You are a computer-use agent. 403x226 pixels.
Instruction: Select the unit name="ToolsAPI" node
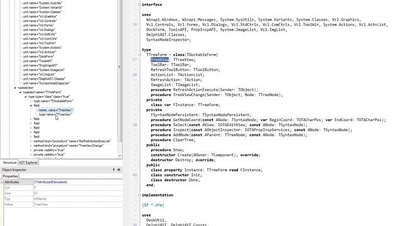click(x=38, y=61)
